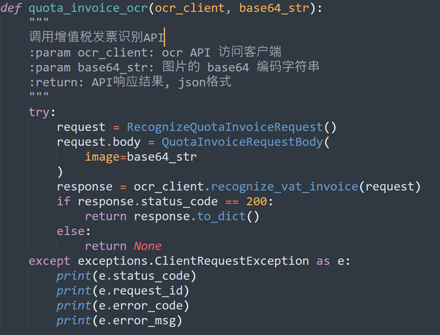
Task: Click the RecognizeQuotaInvoiceRequest class call
Action: pyautogui.click(x=225, y=127)
